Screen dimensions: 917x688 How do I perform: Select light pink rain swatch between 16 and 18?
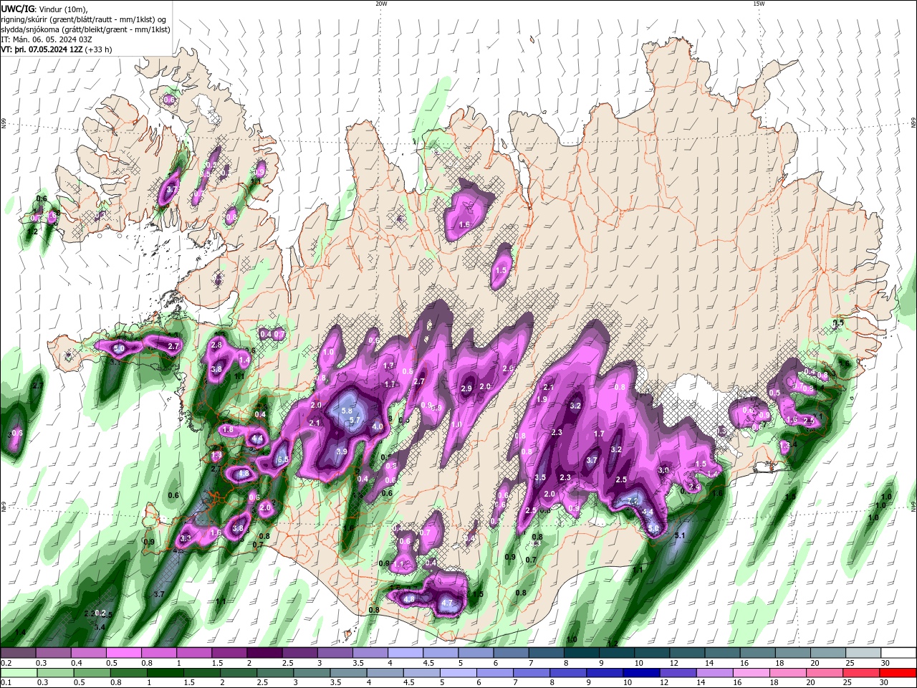(752, 673)
